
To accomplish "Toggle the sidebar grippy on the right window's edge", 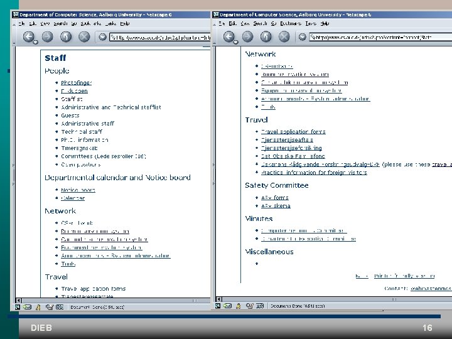I will 213,174.
